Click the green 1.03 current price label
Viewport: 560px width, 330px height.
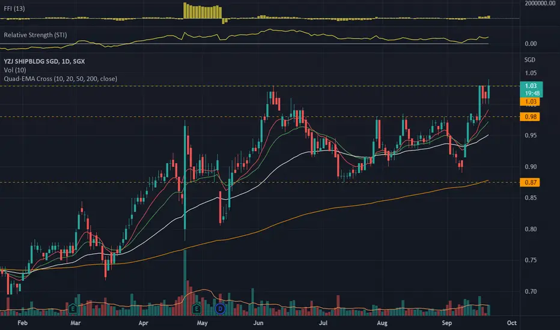531,89
